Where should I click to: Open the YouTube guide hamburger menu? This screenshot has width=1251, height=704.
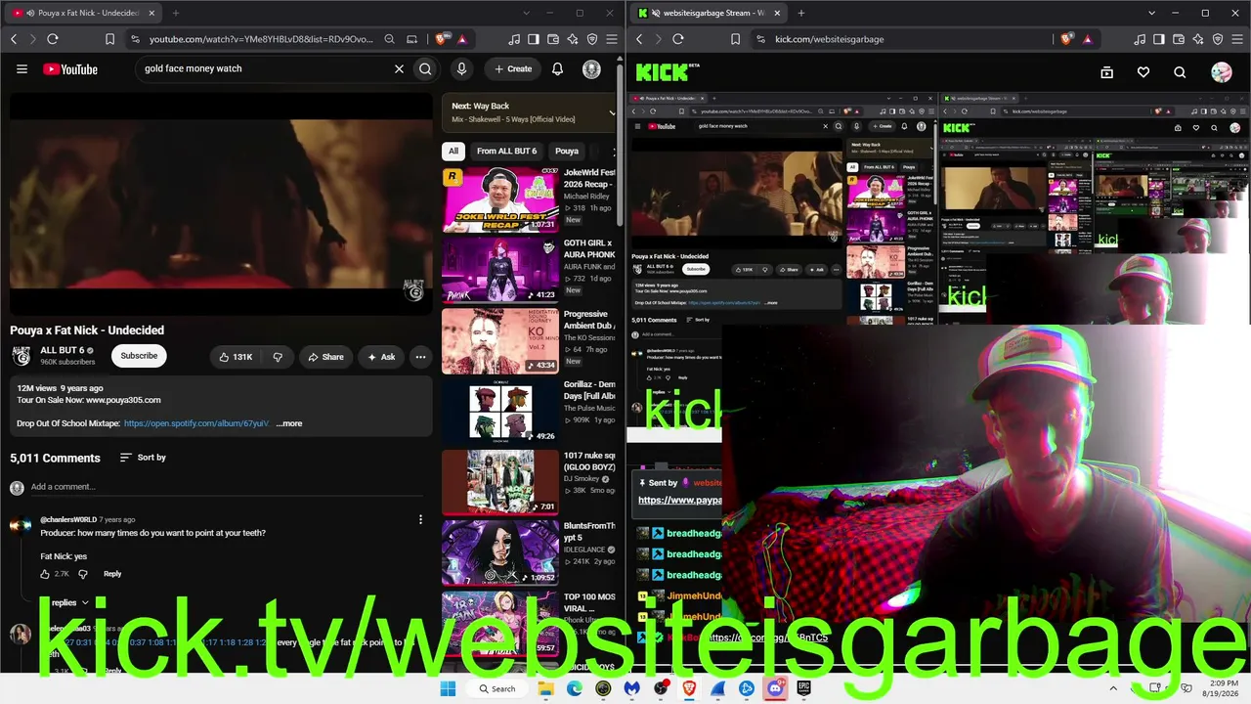(x=22, y=69)
